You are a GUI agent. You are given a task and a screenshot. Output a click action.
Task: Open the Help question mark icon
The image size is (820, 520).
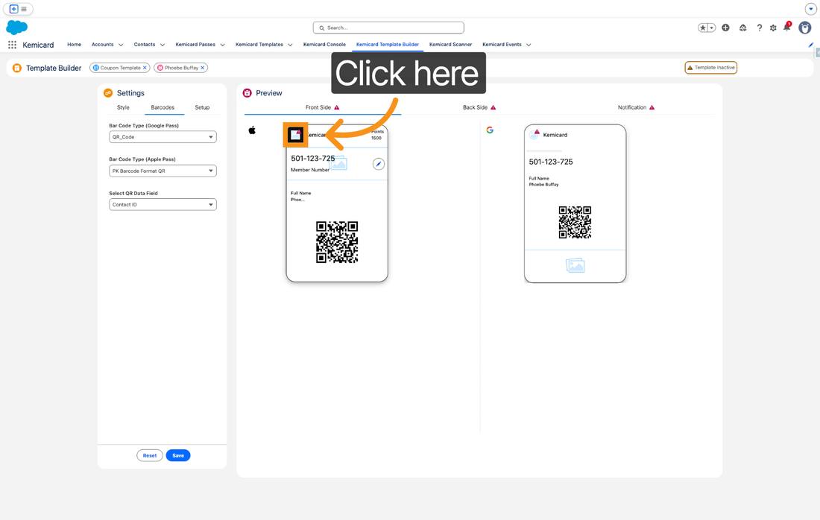[760, 28]
